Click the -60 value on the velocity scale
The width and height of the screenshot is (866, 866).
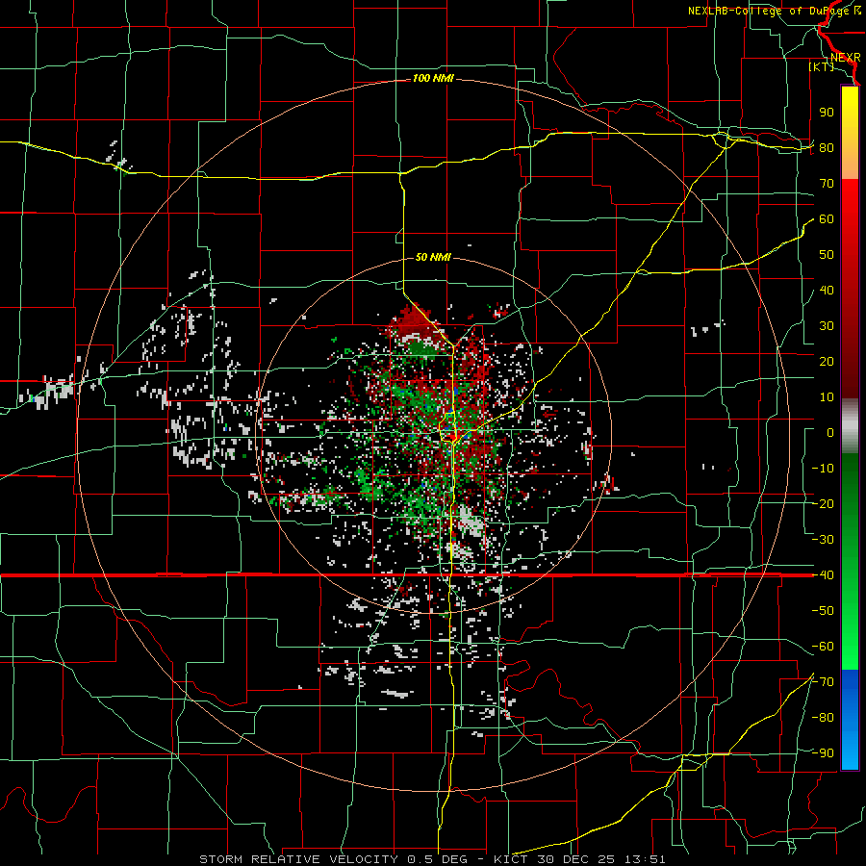[823, 647]
